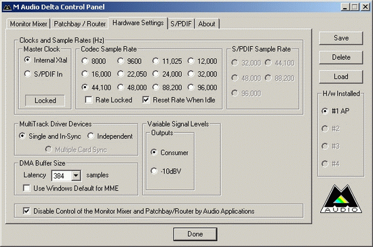Open the Latency dropdown arrow
Viewport: 373px width, 247px height.
click(76, 176)
